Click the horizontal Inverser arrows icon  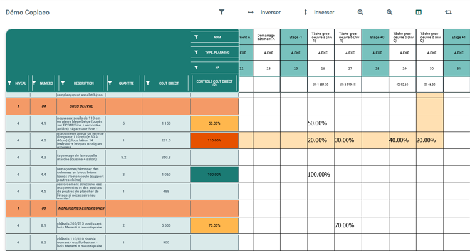pyautogui.click(x=251, y=13)
